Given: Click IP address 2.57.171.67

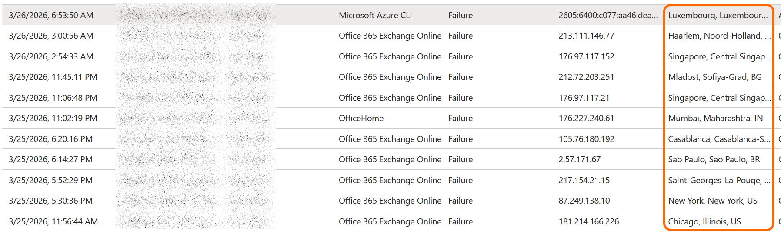Looking at the screenshot, I should point(579,159).
